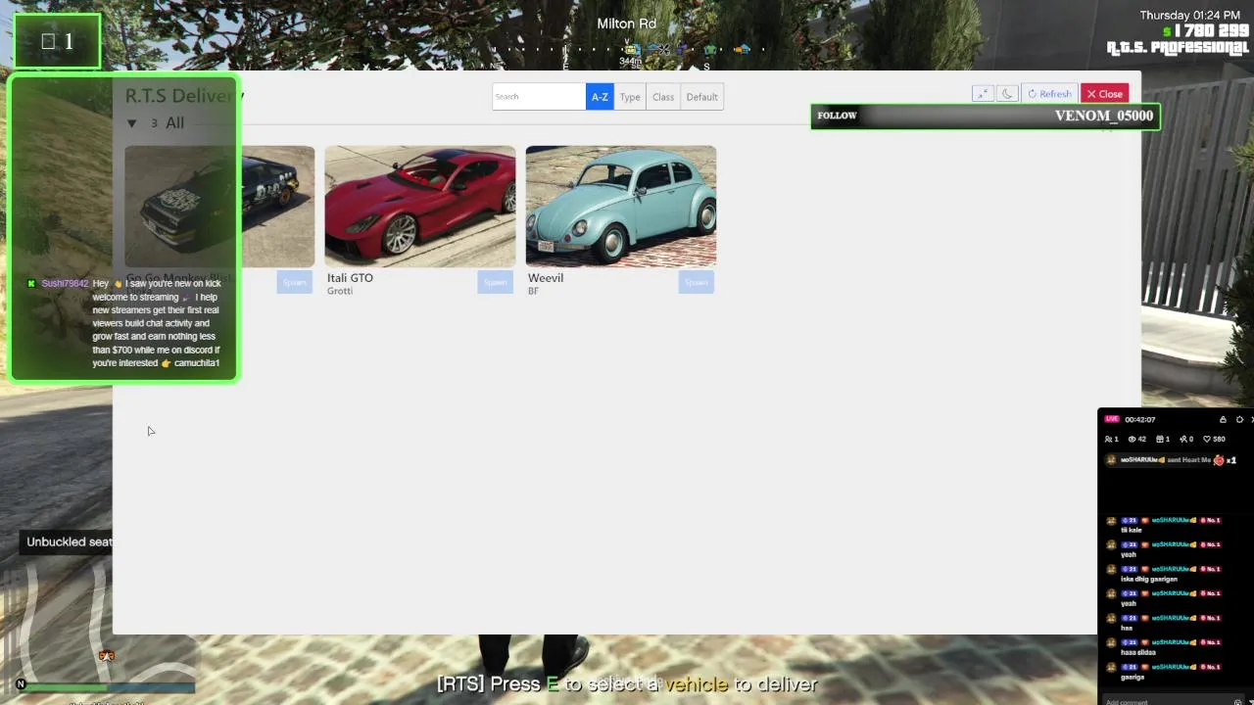Click the Grotti manufacturer text
This screenshot has height=705, width=1254.
[x=340, y=291]
